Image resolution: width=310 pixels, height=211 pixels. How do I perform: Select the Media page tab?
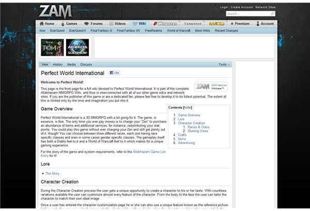point(71,64)
